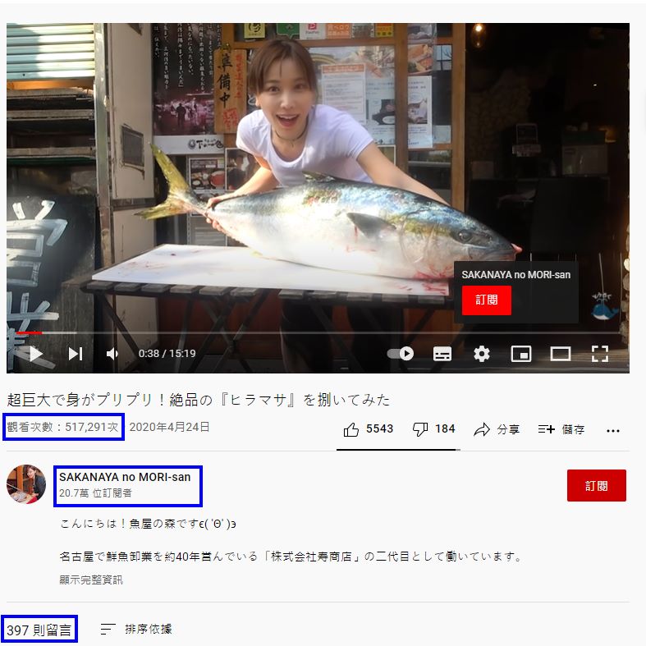This screenshot has height=646, width=646.
Task: Share the video via 分享
Action: [497, 429]
